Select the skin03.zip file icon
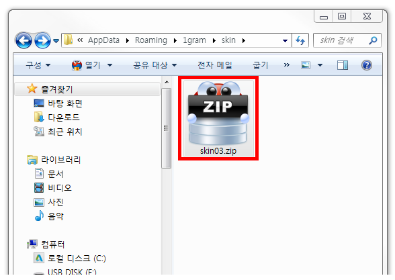The width and height of the screenshot is (395, 280). coord(218,113)
